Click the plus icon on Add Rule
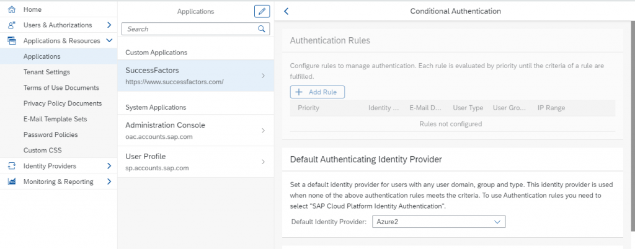Viewport: 635px width, 249px height. [x=299, y=92]
